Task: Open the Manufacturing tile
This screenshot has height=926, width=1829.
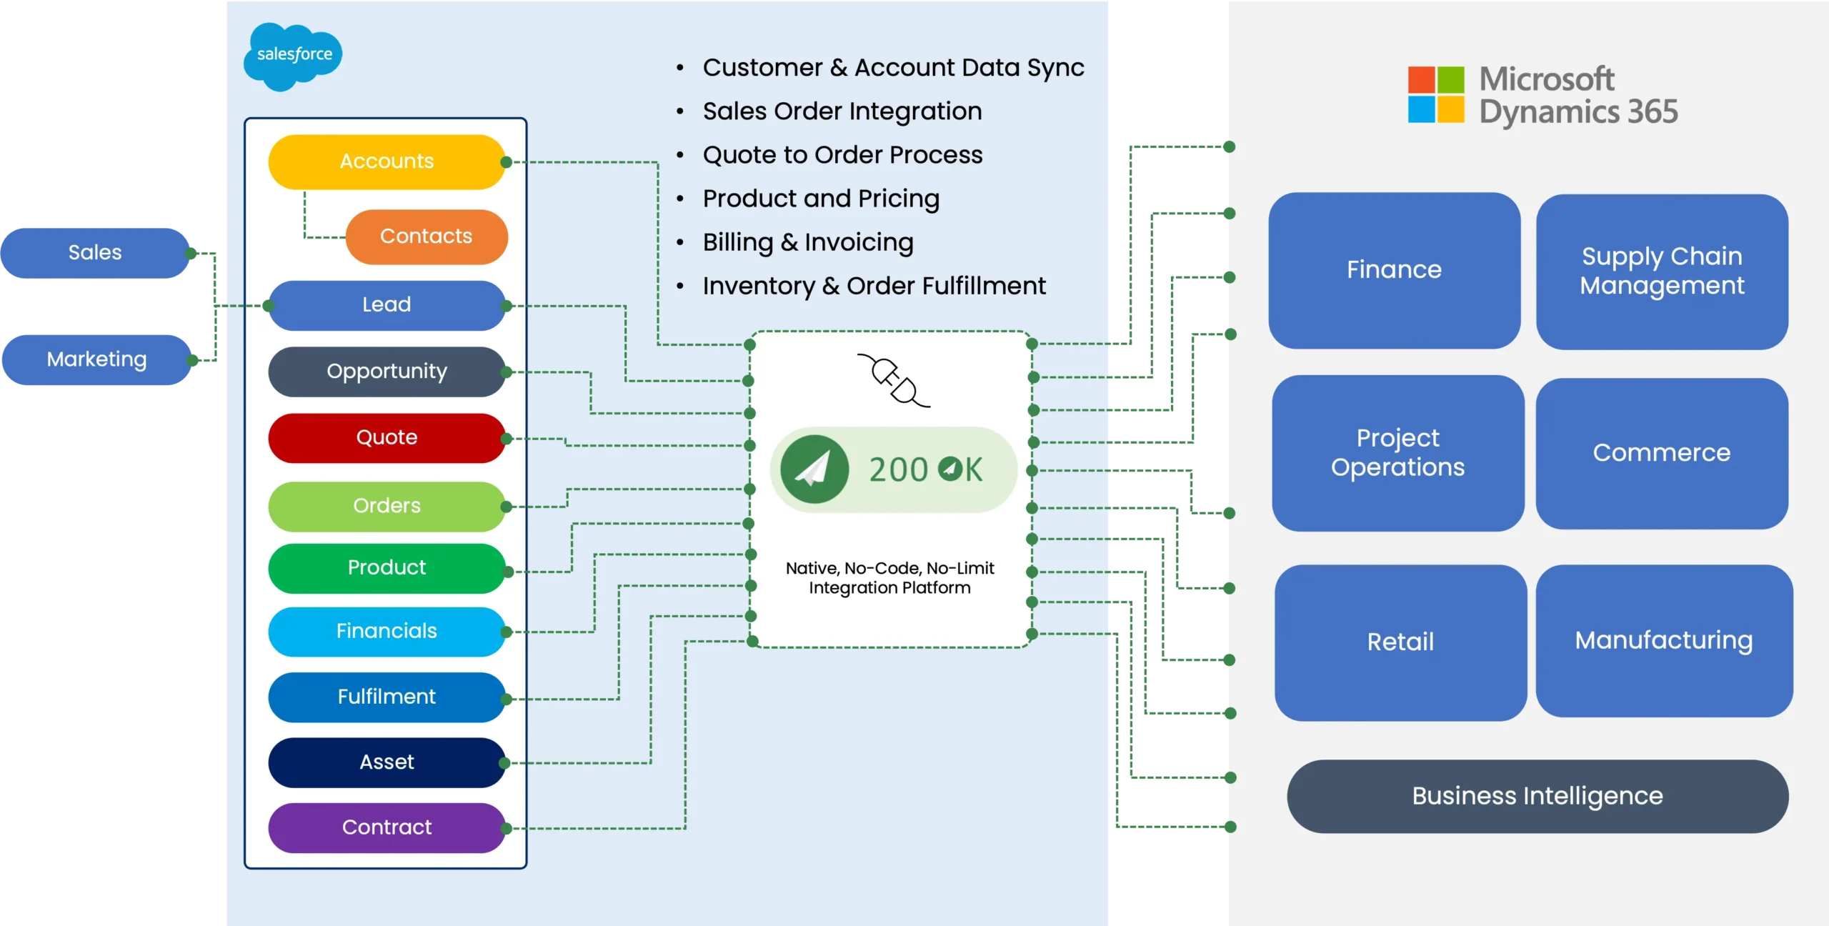Action: point(1664,641)
